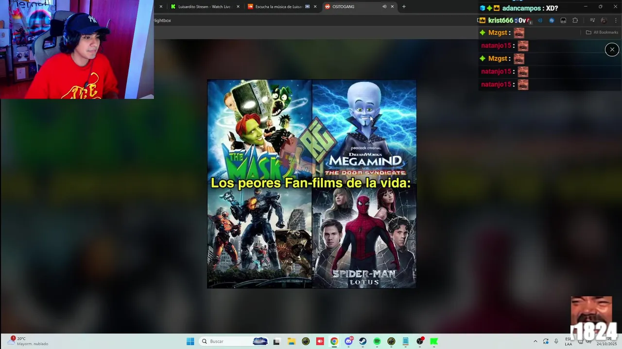Open Spotify from the taskbar
Image resolution: width=622 pixels, height=349 pixels.
[377, 341]
